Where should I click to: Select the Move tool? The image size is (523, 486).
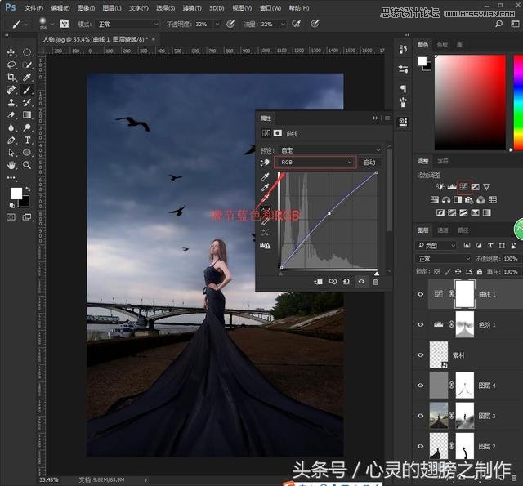11,52
